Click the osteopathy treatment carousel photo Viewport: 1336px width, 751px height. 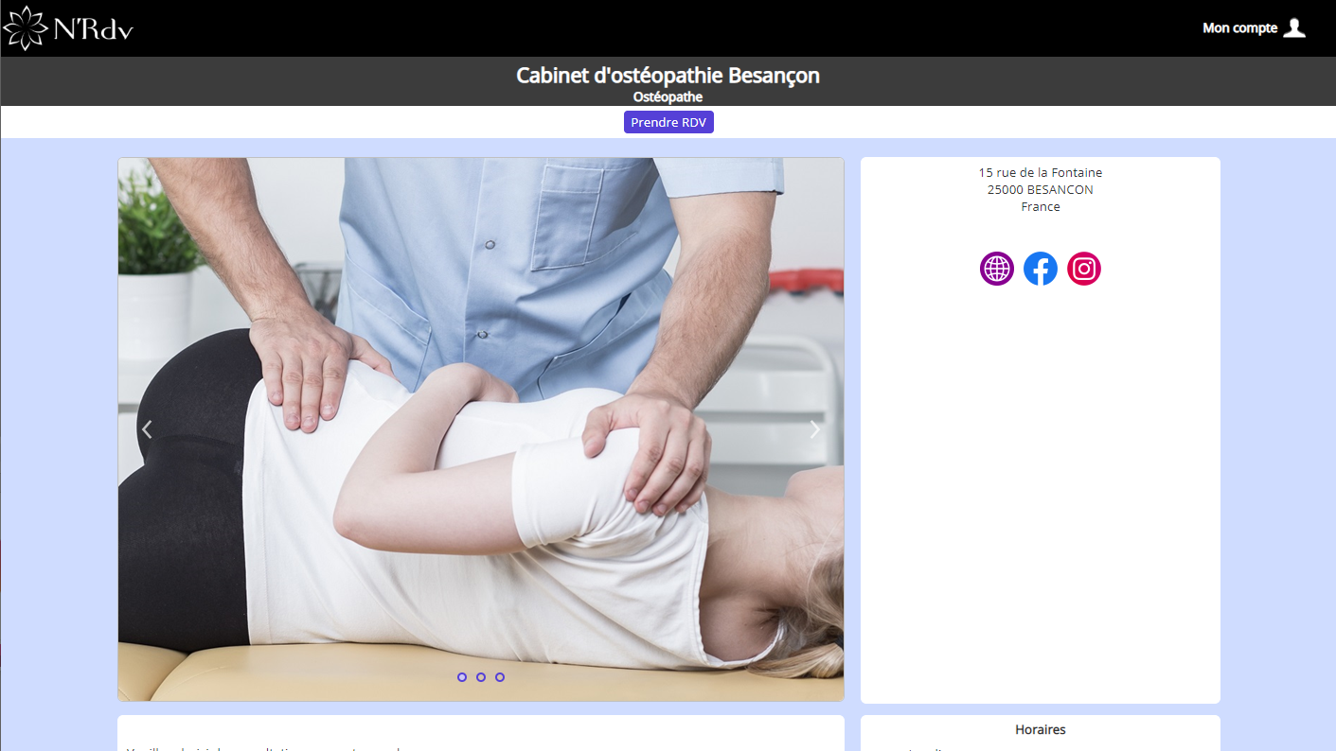pos(481,429)
